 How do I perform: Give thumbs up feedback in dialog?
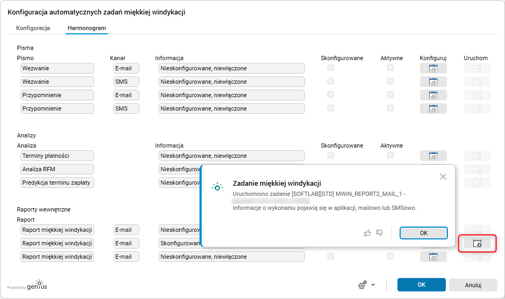pos(367,233)
